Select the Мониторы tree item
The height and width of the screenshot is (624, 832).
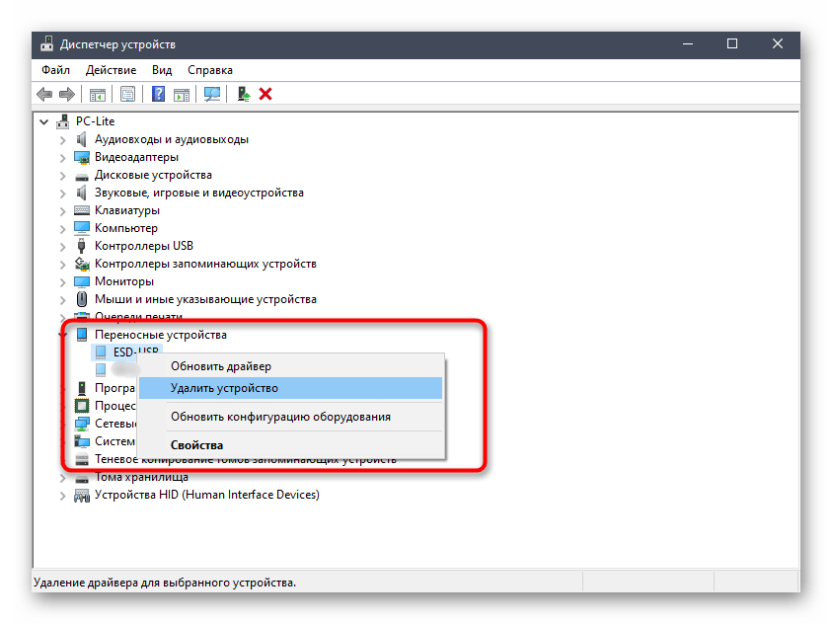pyautogui.click(x=124, y=281)
